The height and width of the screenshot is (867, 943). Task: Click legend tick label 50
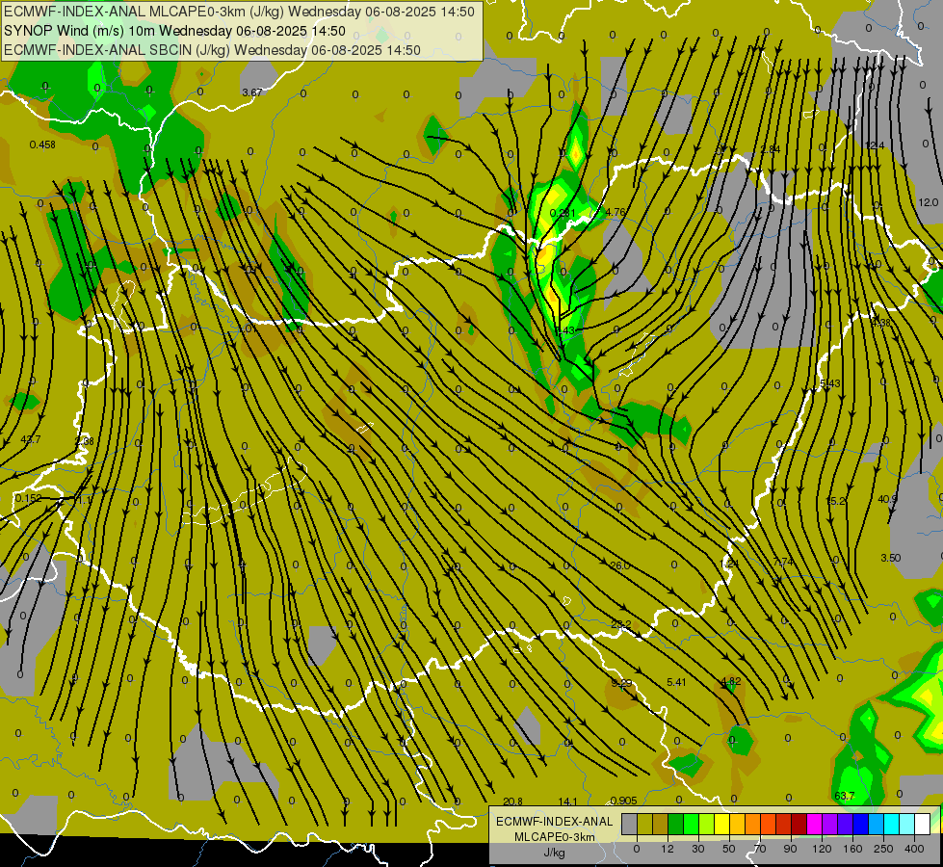click(x=729, y=849)
